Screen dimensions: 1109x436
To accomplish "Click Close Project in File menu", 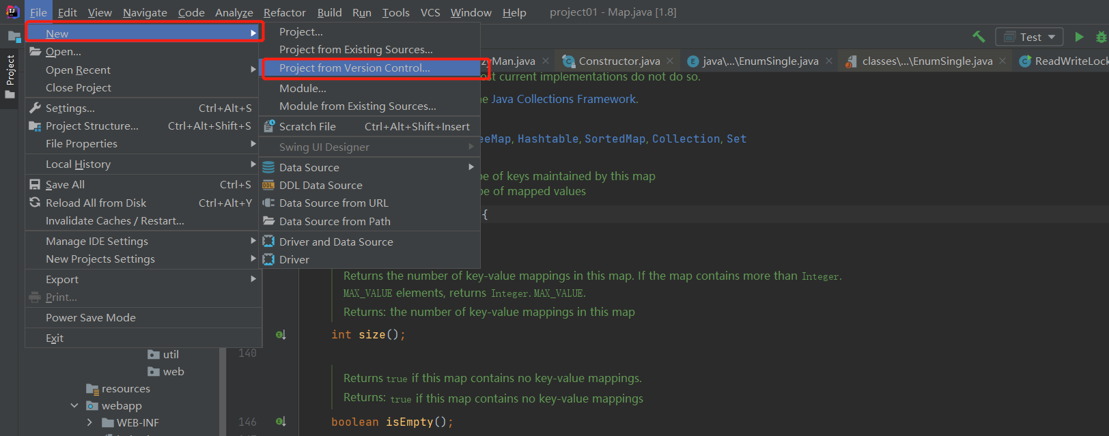I will tap(143, 87).
